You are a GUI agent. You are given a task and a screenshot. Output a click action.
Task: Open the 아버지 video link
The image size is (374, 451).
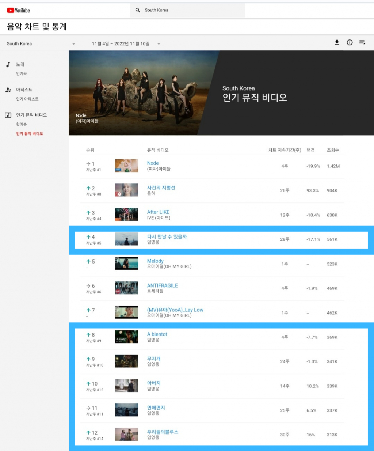click(154, 383)
